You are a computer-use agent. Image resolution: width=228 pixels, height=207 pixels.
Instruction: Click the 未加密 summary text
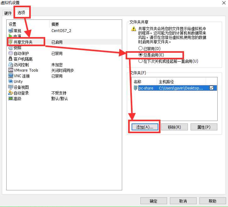(57, 65)
